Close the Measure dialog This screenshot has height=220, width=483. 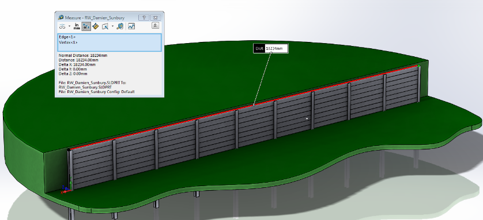156,17
